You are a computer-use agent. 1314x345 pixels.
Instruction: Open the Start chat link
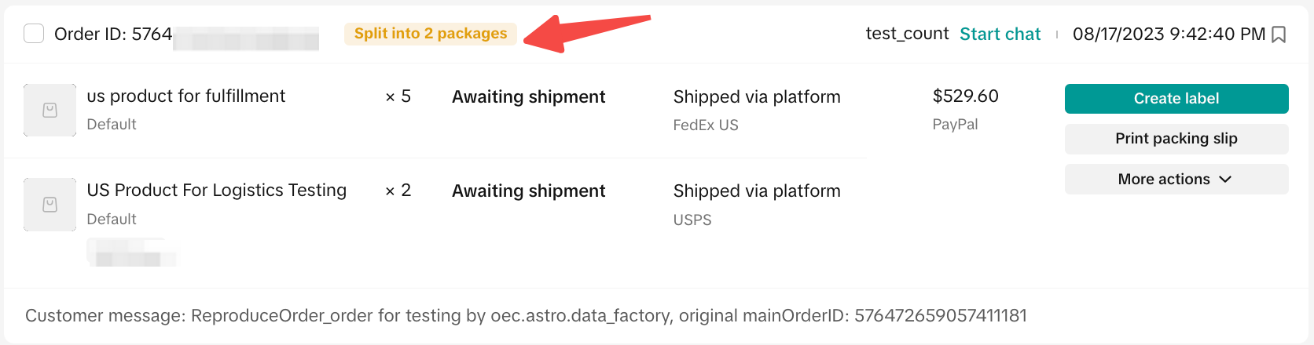(x=1000, y=34)
